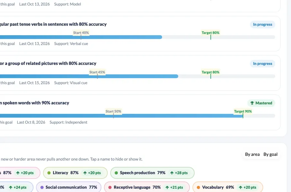Click the Target 90% marker

pyautogui.click(x=243, y=111)
